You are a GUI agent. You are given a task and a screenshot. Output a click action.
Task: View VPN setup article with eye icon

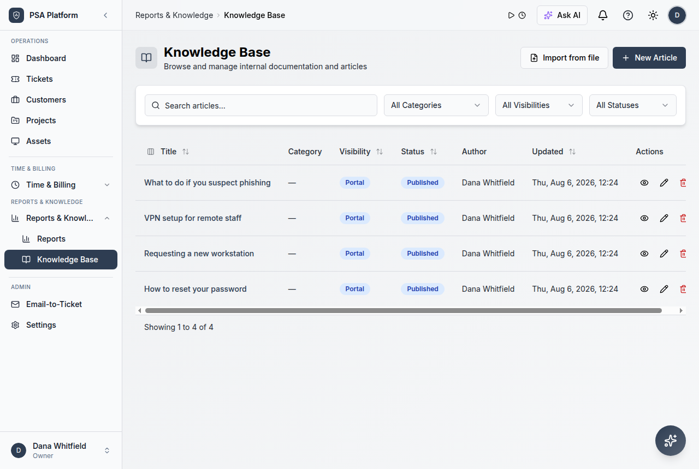(644, 218)
